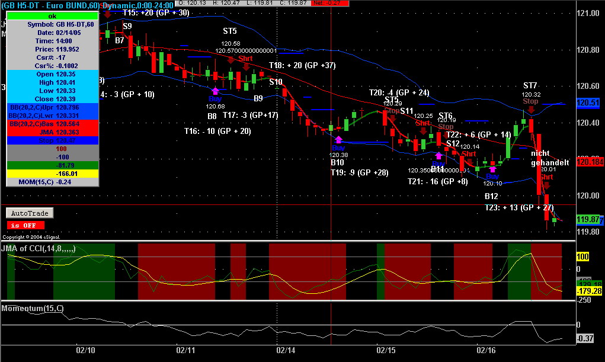Select the 02/14 date label on time axis

(x=286, y=350)
